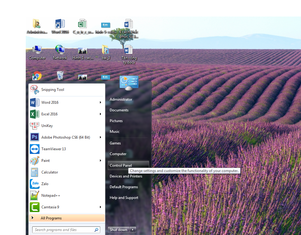The width and height of the screenshot is (301, 235).
Task: Open Pictures library from Start menu
Action: pos(128,121)
